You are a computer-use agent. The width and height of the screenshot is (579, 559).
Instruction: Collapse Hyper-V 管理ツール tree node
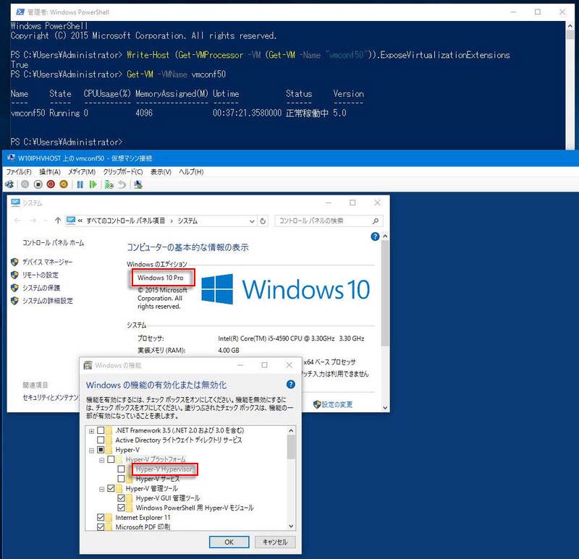pos(101,489)
